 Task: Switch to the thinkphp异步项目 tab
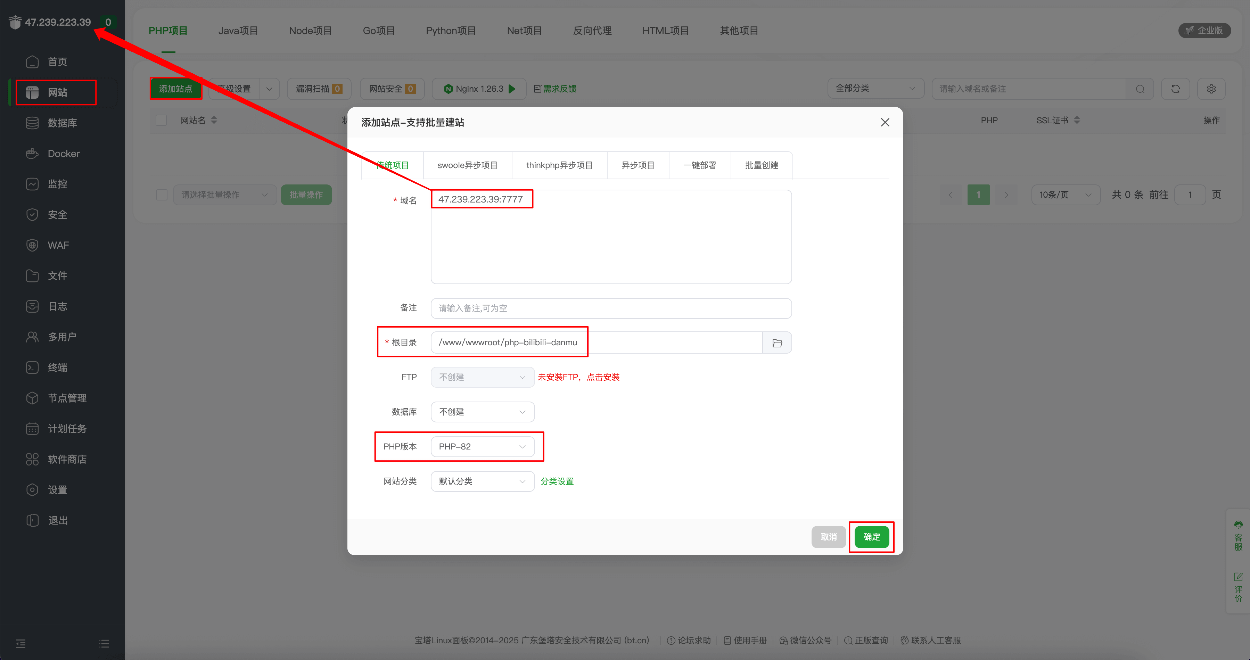click(x=559, y=165)
